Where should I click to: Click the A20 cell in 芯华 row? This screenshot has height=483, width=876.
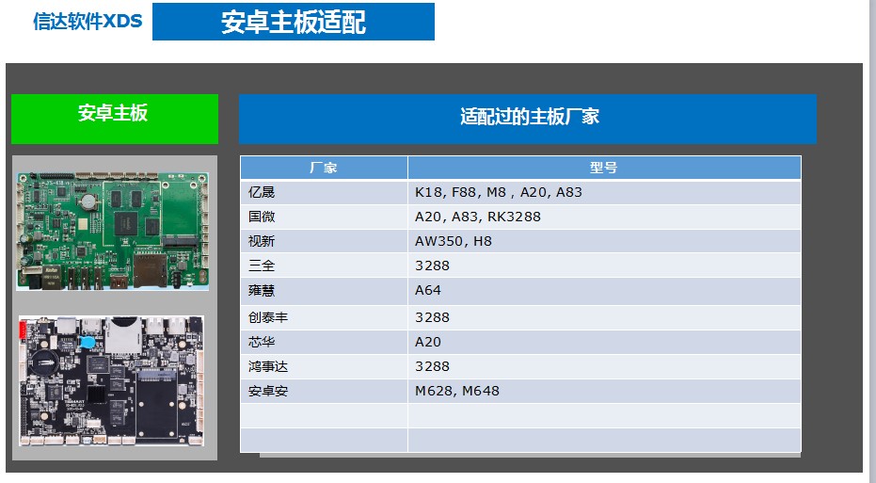(604, 342)
